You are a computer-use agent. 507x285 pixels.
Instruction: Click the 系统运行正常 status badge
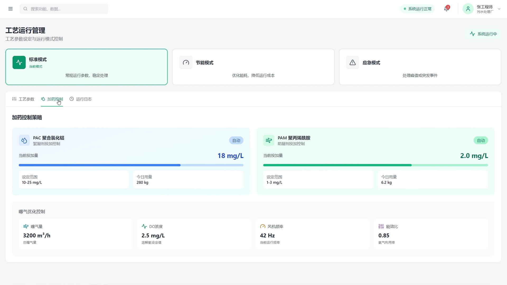tap(417, 9)
